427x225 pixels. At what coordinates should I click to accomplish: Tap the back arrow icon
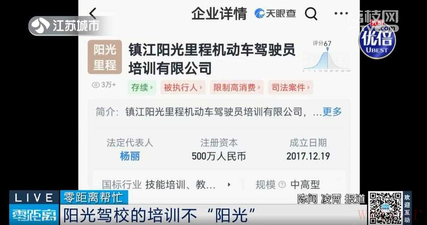tap(93, 13)
